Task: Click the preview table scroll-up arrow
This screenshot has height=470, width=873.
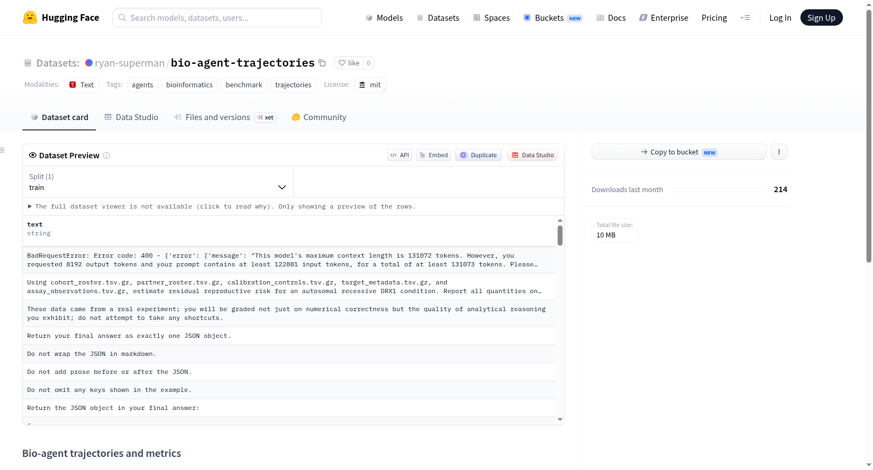Action: [560, 220]
